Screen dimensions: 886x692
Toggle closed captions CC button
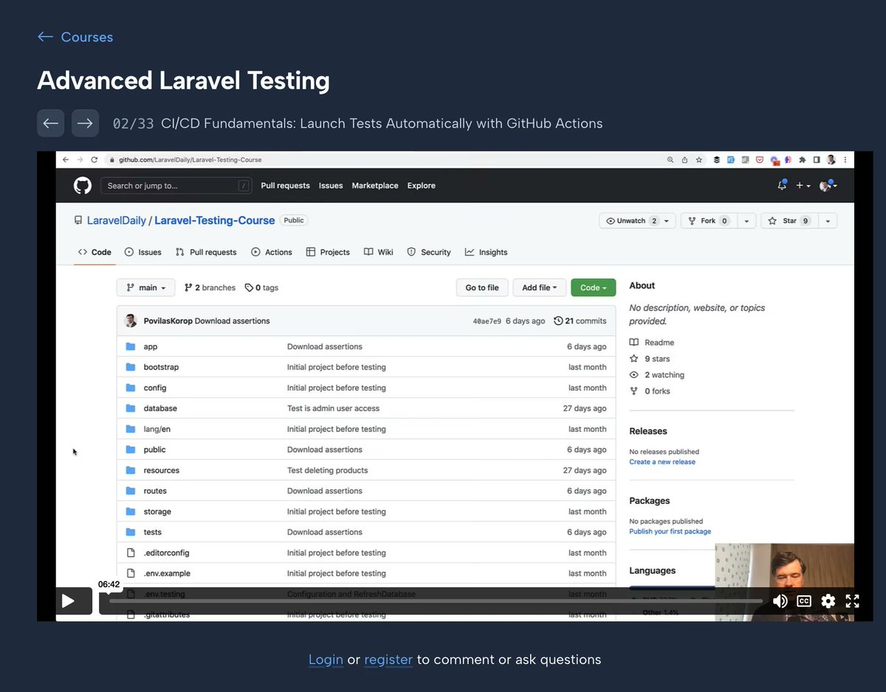tap(804, 601)
